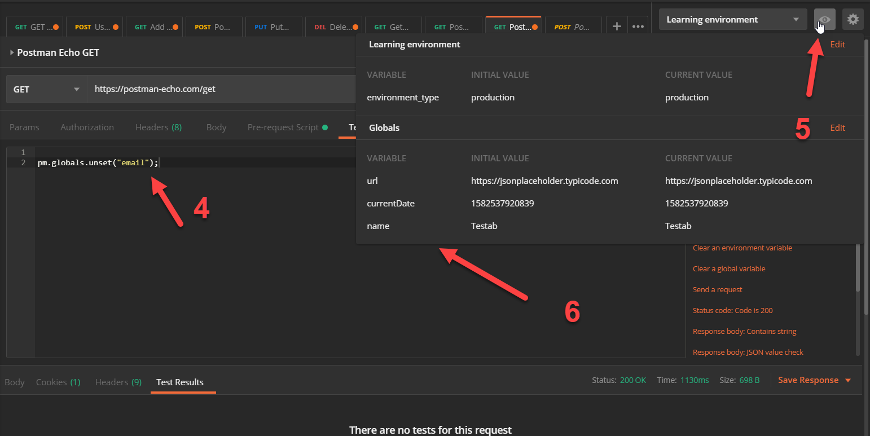The image size is (870, 436).
Task: Click the Save Response button
Action: [808, 380]
